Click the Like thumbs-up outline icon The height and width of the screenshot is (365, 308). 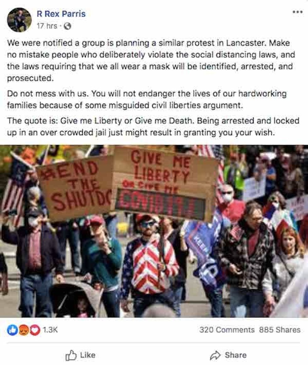click(x=71, y=355)
